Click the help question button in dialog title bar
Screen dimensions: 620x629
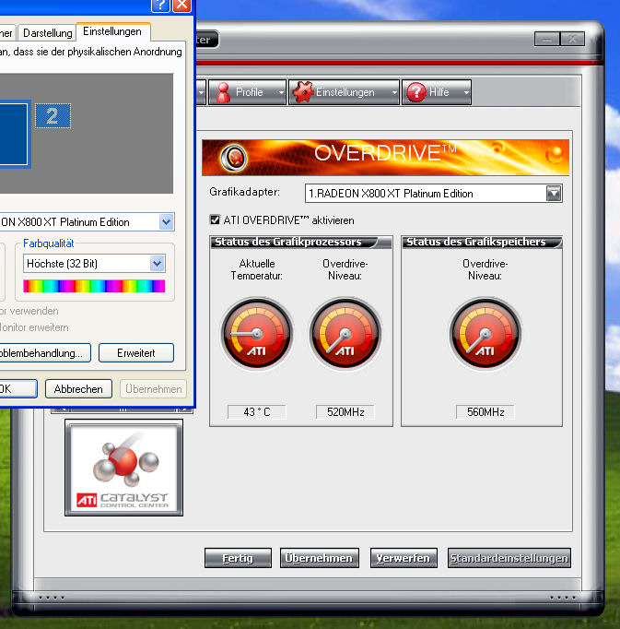click(160, 5)
